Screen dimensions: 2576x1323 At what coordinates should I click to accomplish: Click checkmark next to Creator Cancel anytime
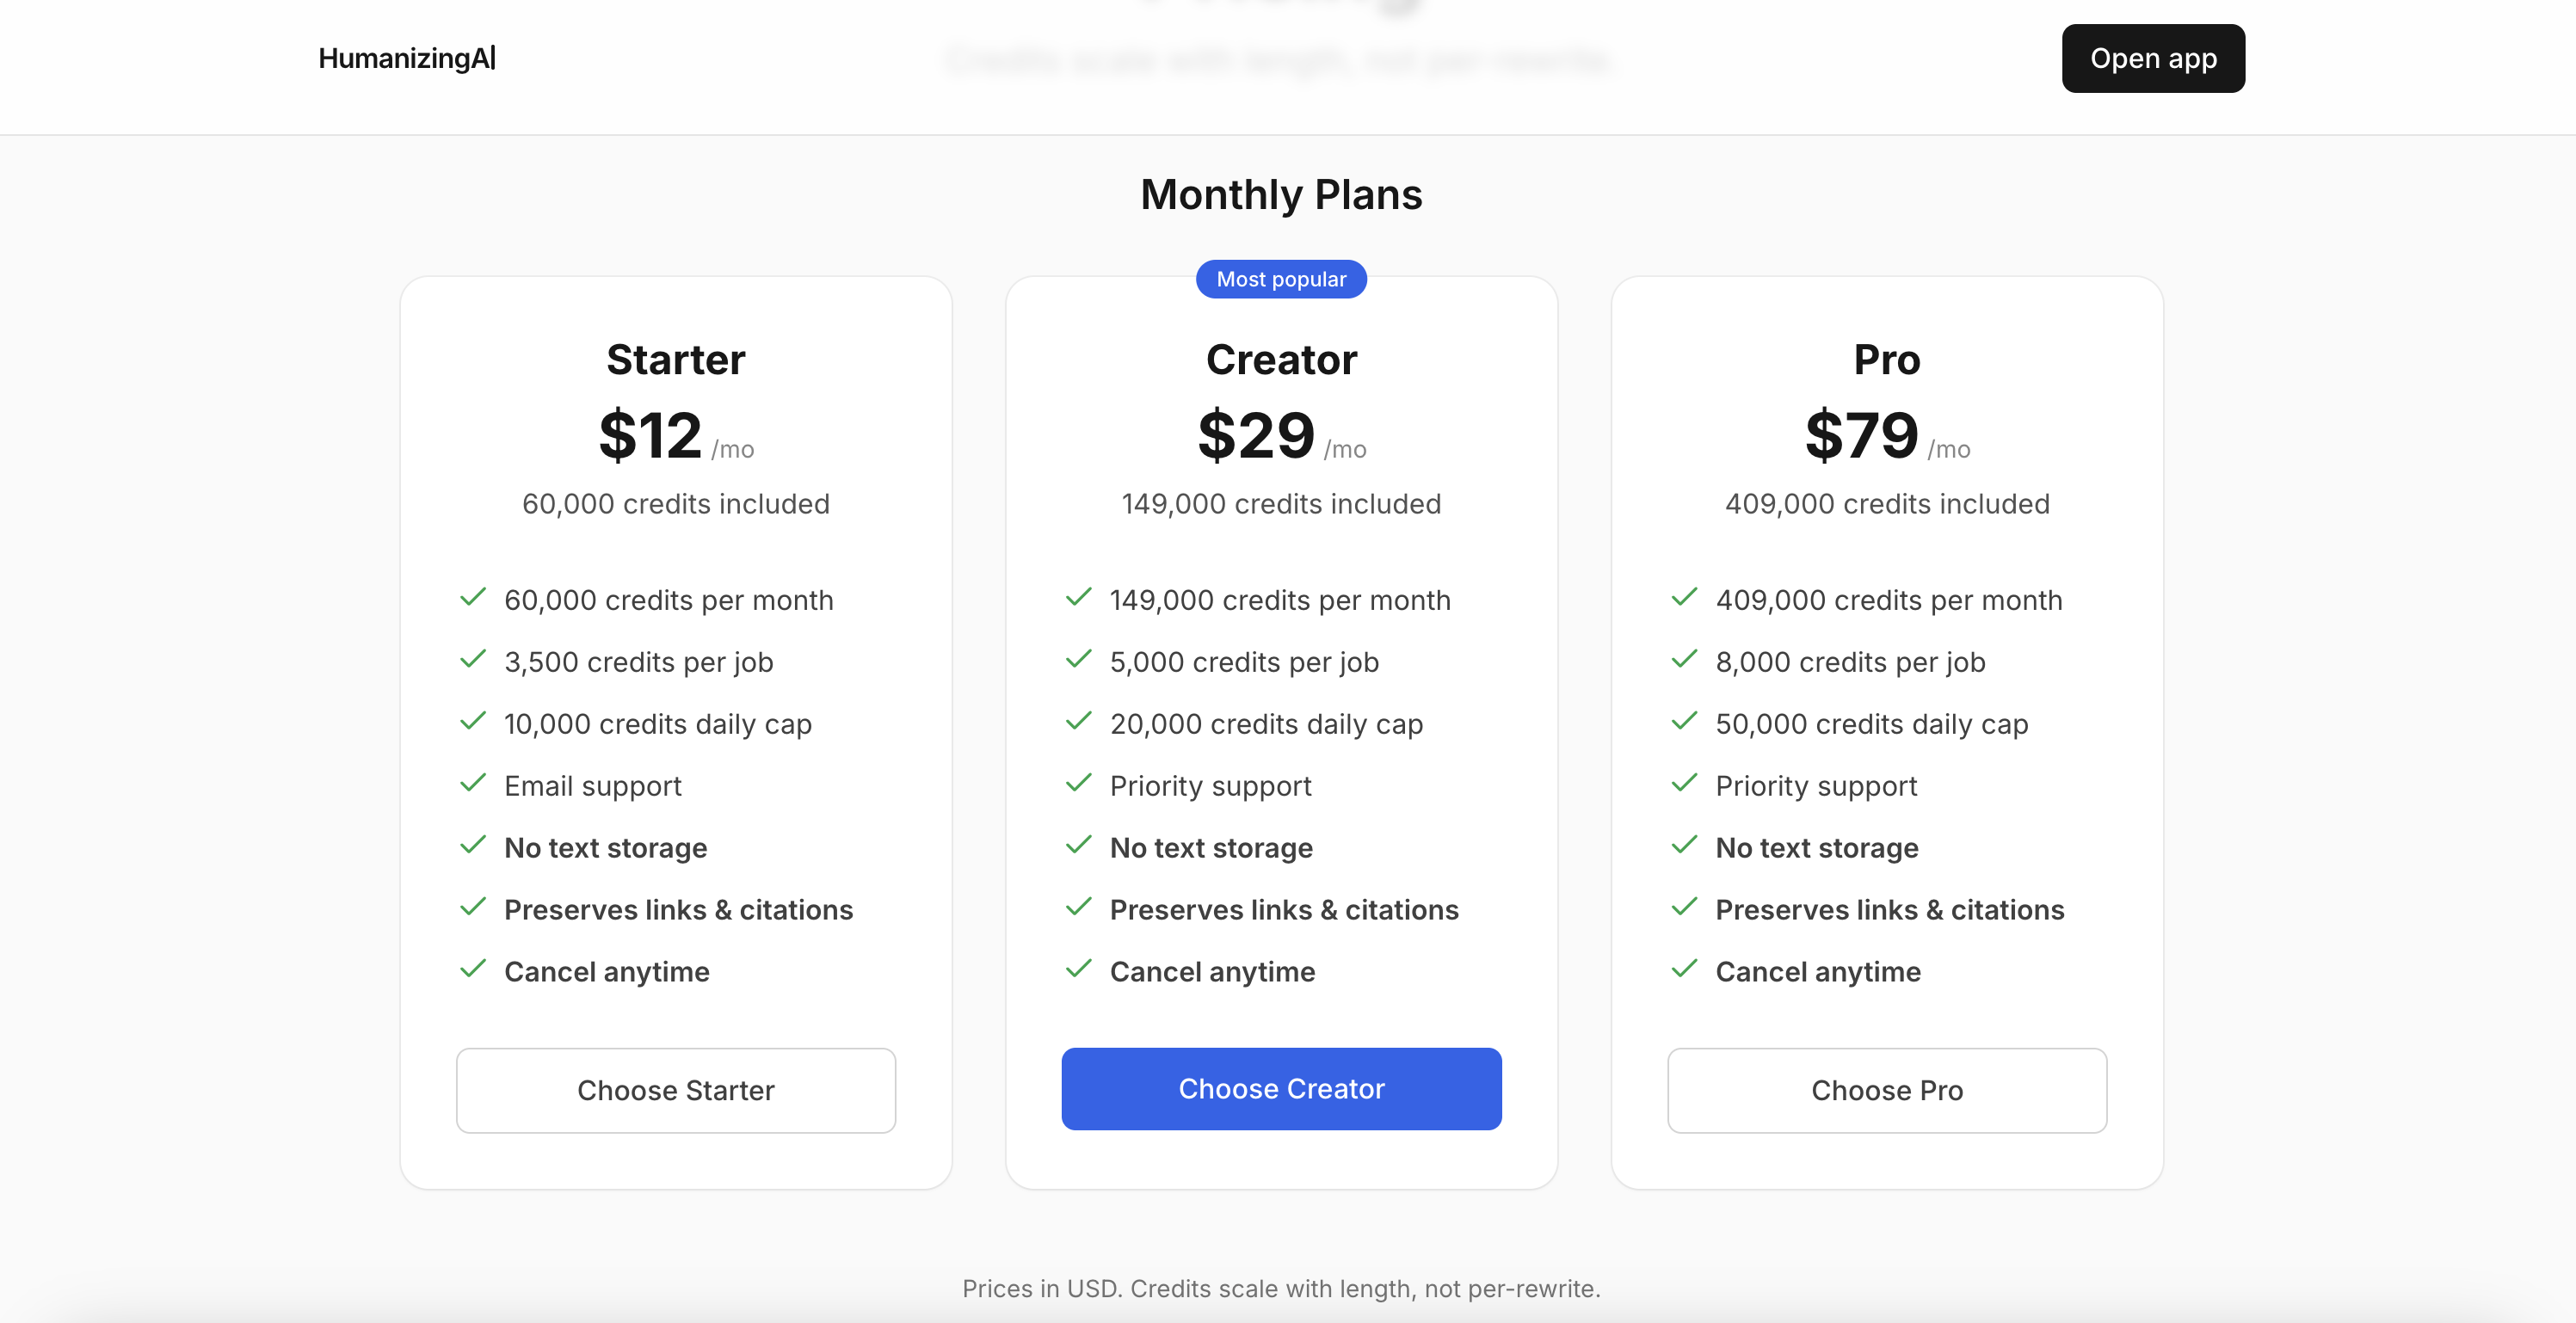point(1078,970)
